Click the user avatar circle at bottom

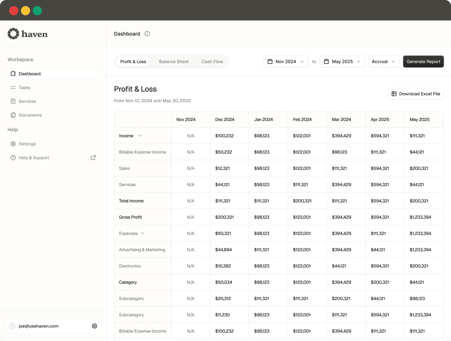point(12,326)
